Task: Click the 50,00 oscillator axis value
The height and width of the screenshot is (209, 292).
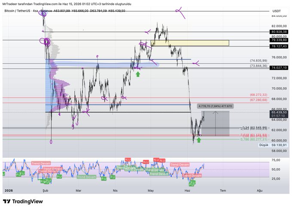Action: click(276, 169)
